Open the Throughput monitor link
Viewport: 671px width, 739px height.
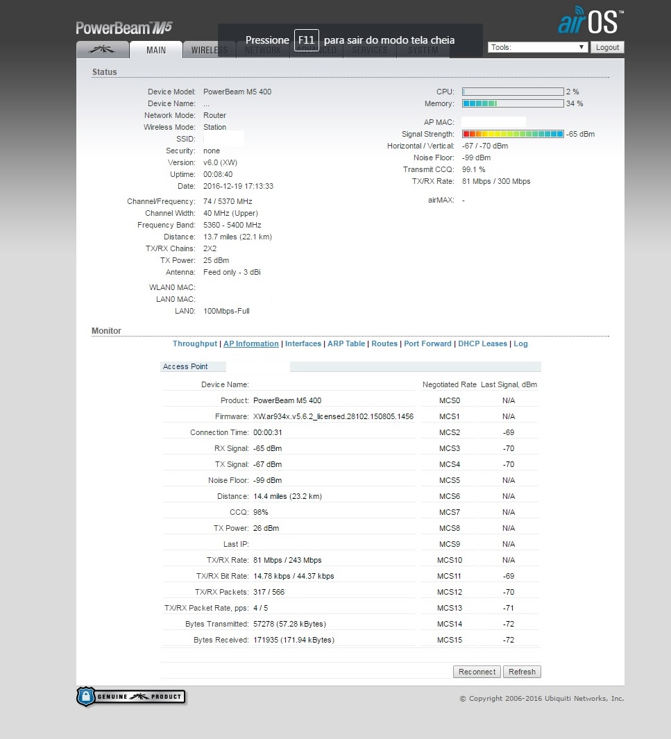(x=194, y=343)
